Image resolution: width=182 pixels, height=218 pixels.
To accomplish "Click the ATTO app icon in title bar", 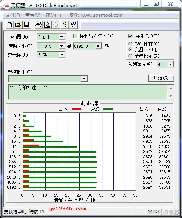I will 6,6.
